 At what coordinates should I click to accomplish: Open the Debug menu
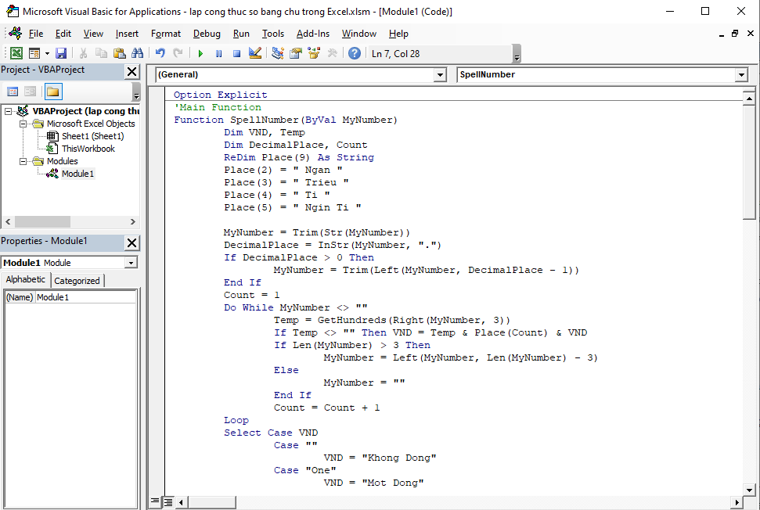(x=207, y=34)
